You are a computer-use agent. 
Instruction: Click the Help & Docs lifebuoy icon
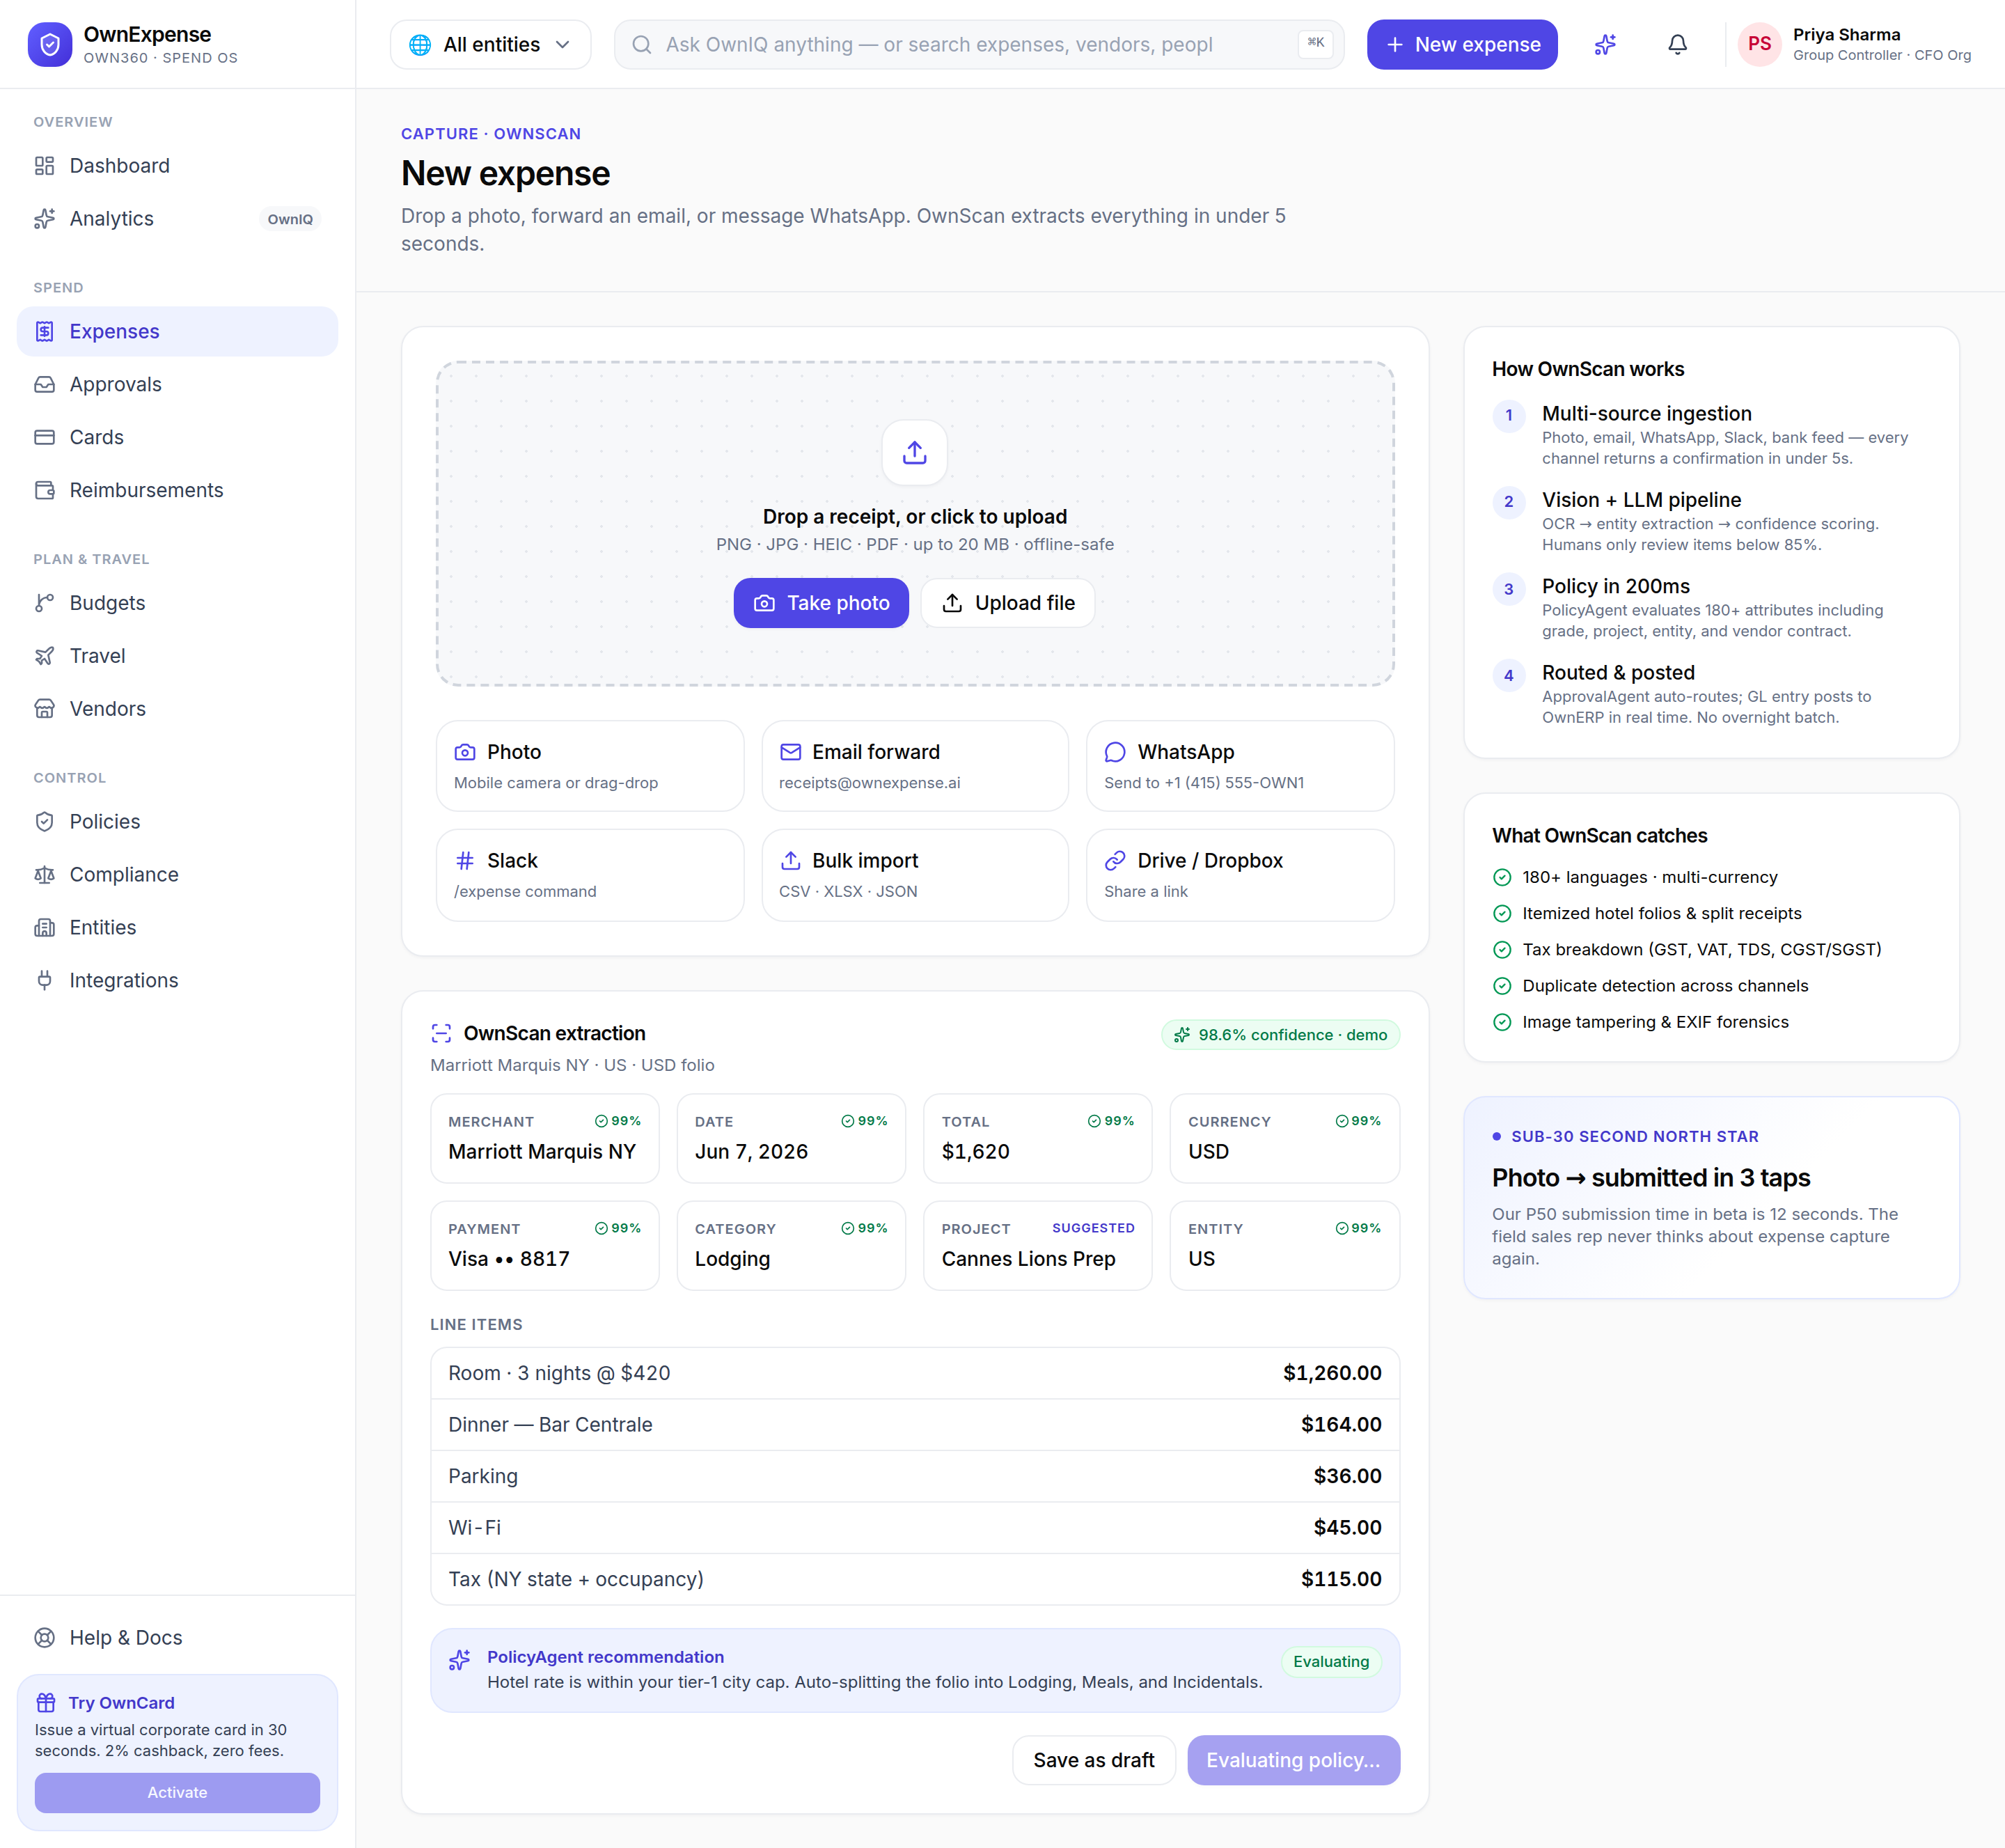45,1638
